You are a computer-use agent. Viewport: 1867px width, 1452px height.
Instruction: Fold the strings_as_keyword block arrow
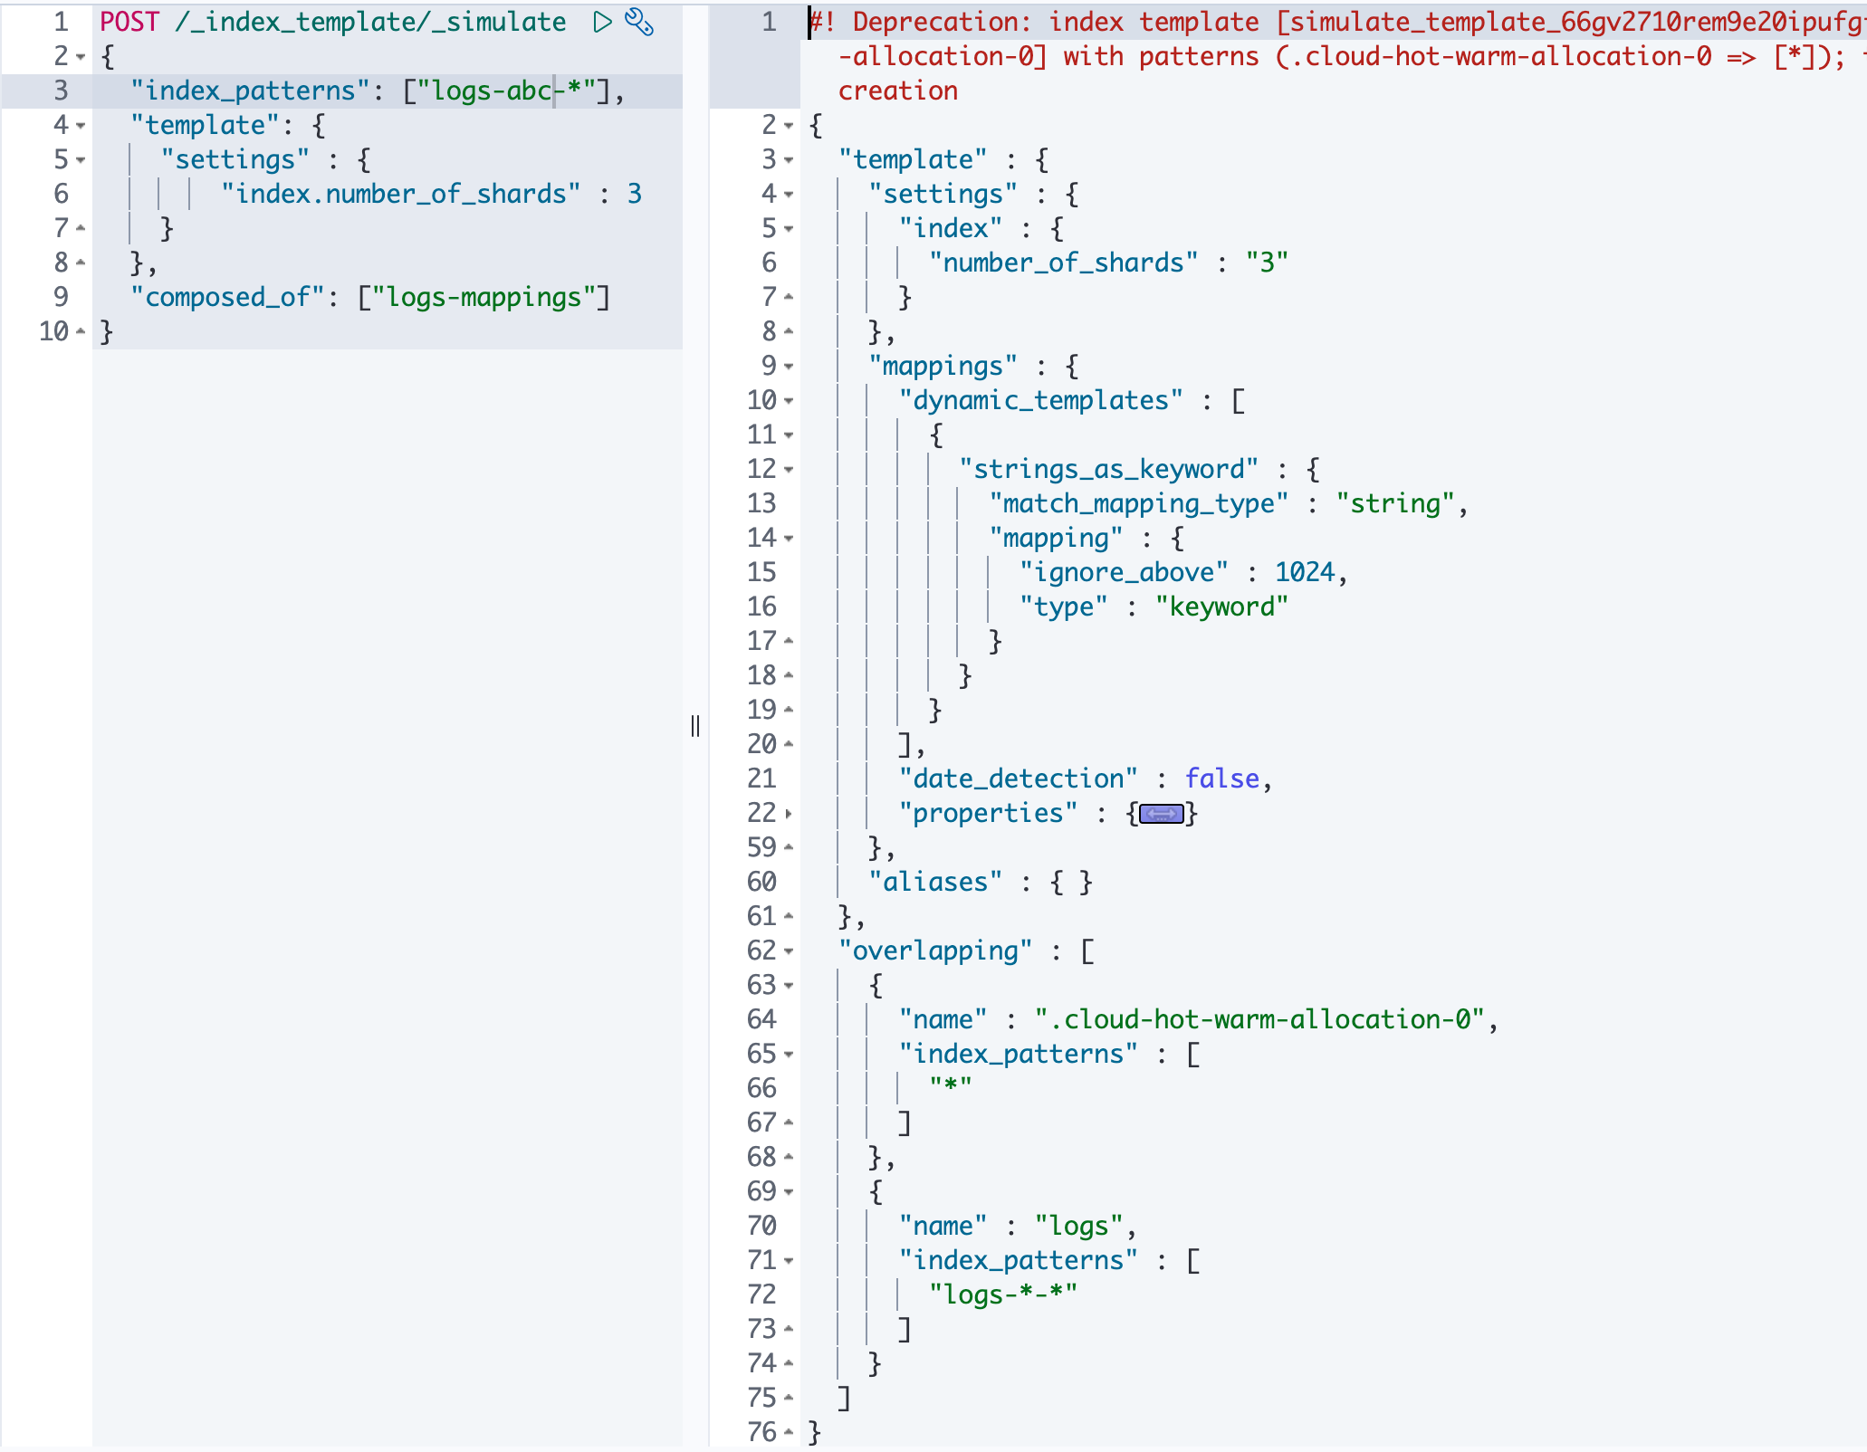(789, 470)
